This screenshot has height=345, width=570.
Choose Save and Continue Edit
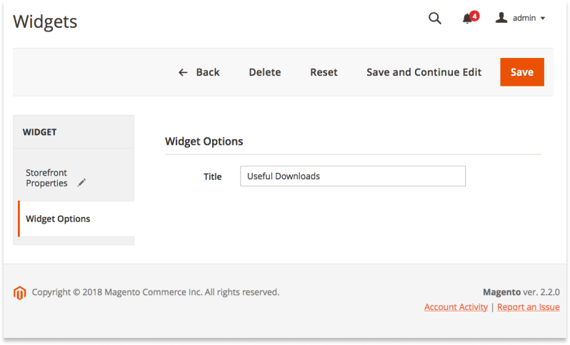click(424, 72)
